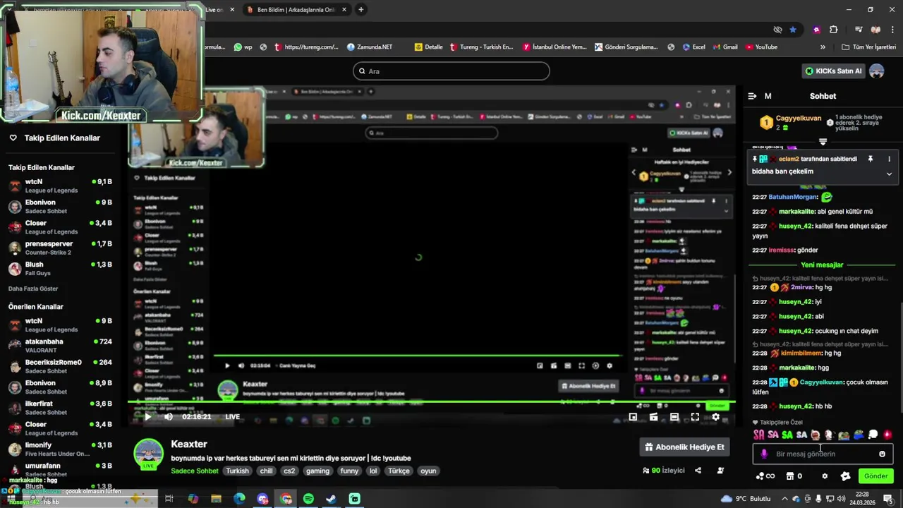Insert the red drop emote at row end
The width and height of the screenshot is (903, 508).
[x=887, y=435]
